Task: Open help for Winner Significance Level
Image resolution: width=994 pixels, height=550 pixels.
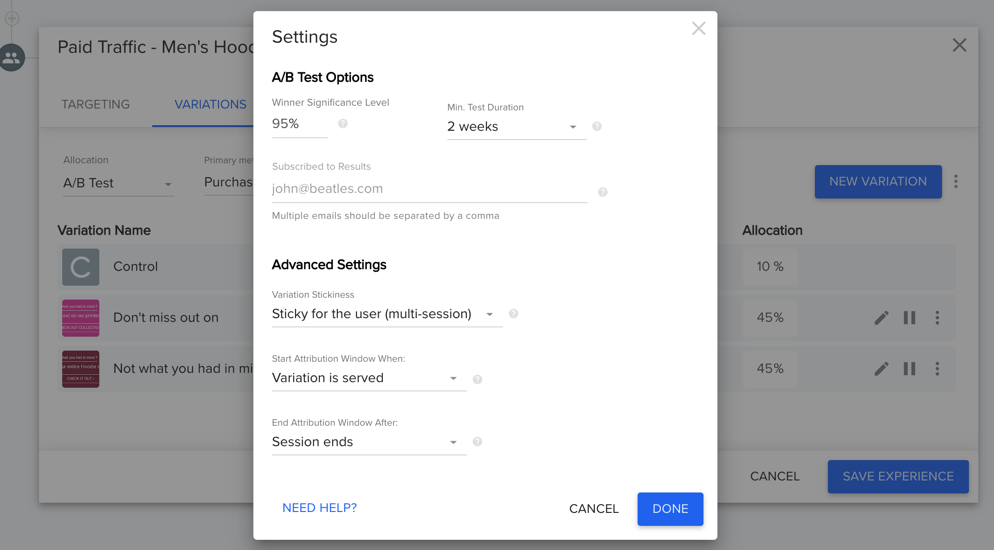Action: click(343, 123)
